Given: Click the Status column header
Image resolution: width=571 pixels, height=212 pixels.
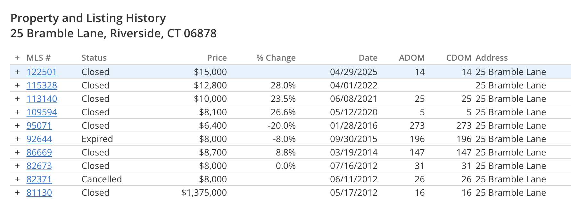Looking at the screenshot, I should pyautogui.click(x=94, y=58).
